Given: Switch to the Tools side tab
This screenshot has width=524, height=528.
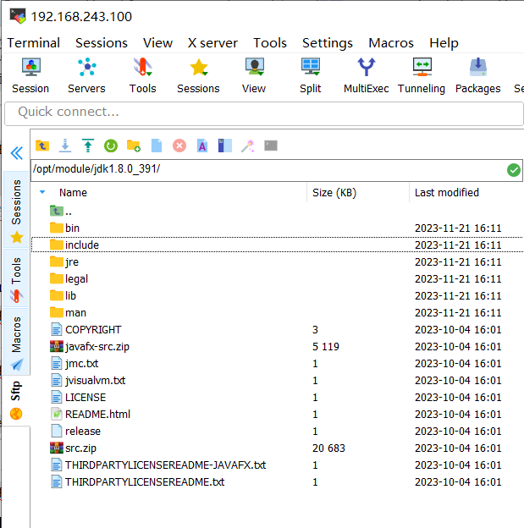Looking at the screenshot, I should (16, 278).
